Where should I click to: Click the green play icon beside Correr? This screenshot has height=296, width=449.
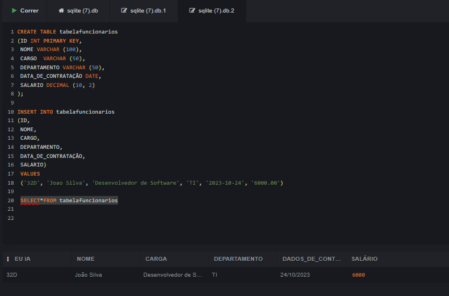pyautogui.click(x=14, y=11)
